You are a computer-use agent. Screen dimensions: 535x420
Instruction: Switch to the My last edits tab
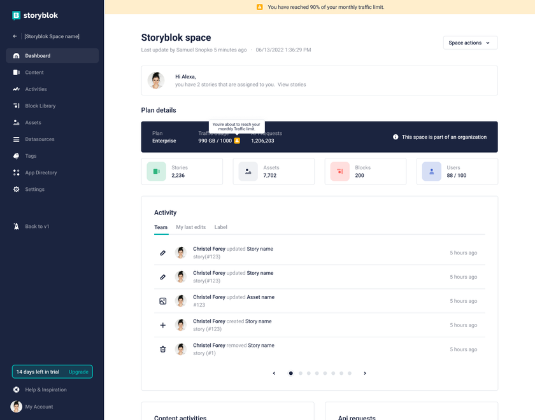click(190, 227)
